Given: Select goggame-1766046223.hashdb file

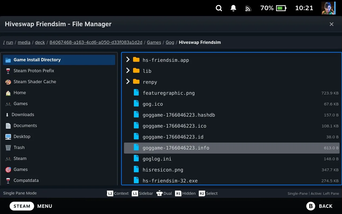Looking at the screenshot, I should pos(232,115).
